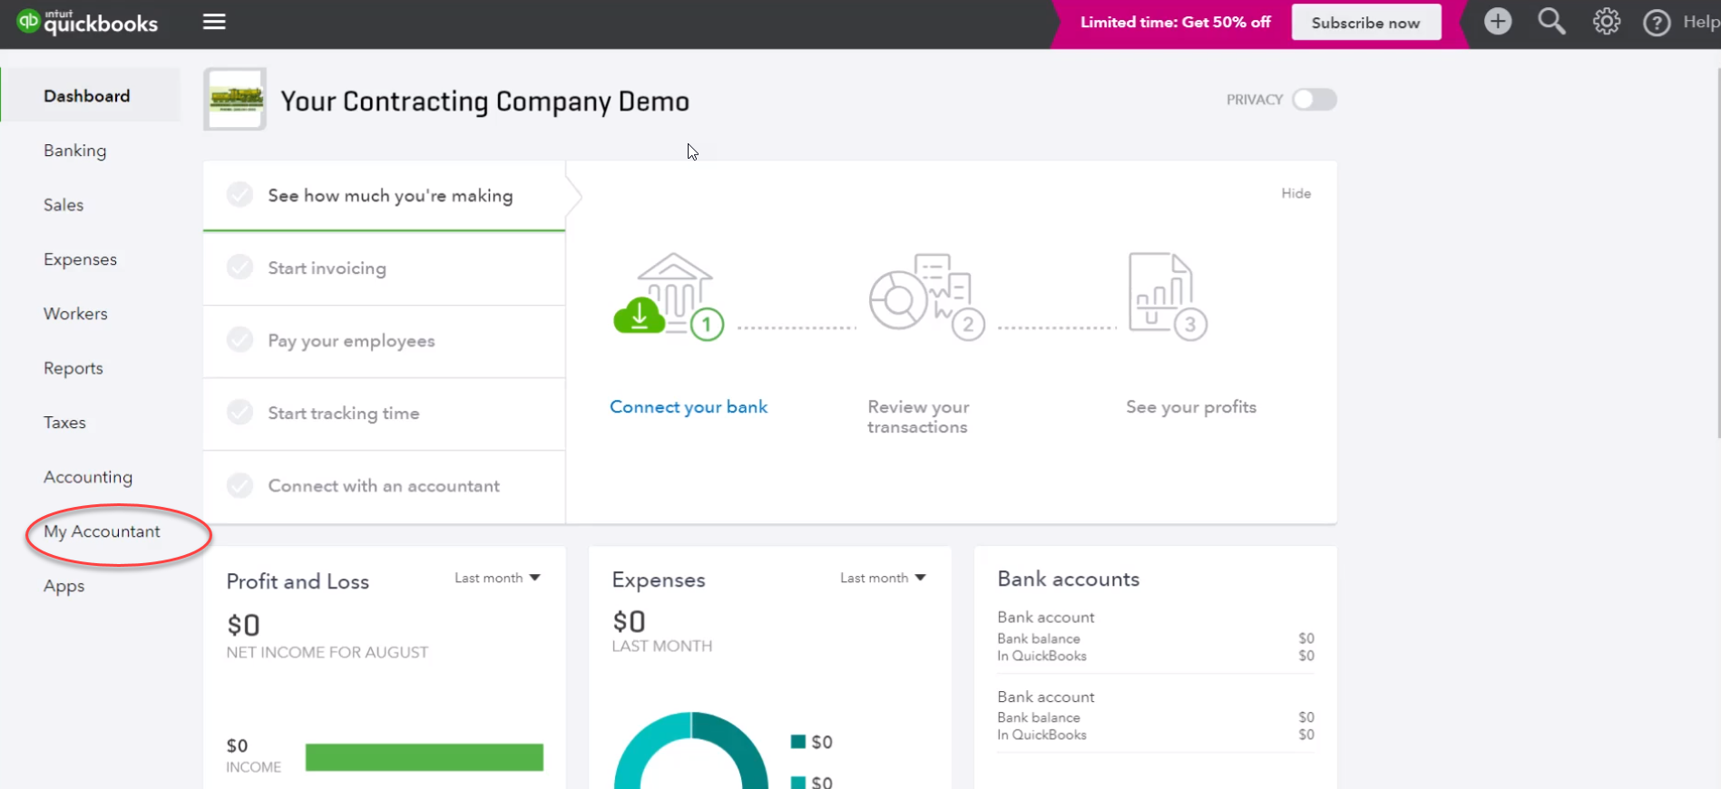Select the Connect with an accountant step
Screen dimensions: 1721x789
[x=385, y=487]
